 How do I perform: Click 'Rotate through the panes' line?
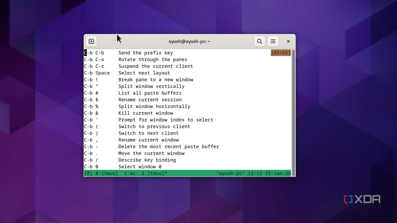click(153, 59)
